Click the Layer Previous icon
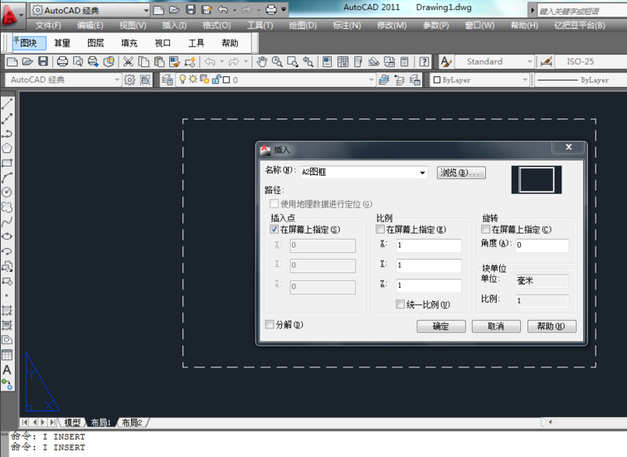The height and width of the screenshot is (457, 627). 400,80
